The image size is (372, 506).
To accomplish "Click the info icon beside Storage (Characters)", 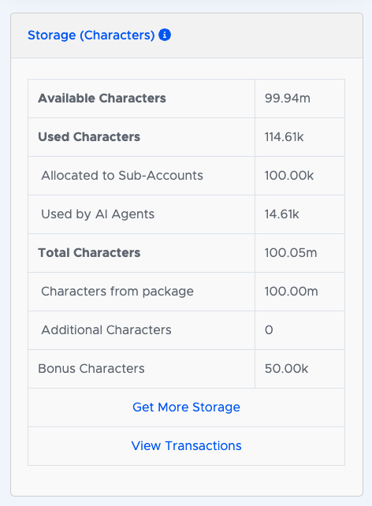I will click(x=165, y=35).
